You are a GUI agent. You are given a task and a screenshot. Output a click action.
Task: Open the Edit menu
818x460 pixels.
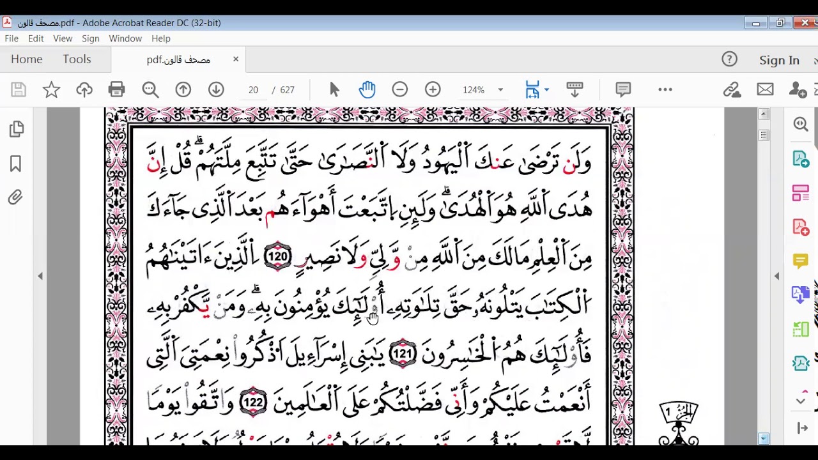tap(36, 38)
